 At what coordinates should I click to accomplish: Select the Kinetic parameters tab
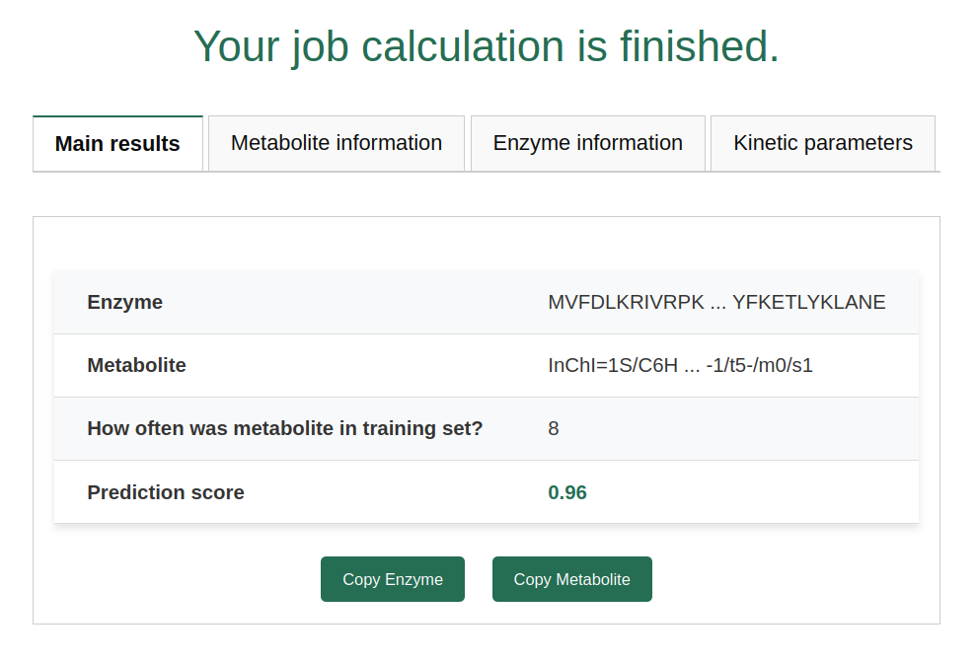[x=822, y=143]
